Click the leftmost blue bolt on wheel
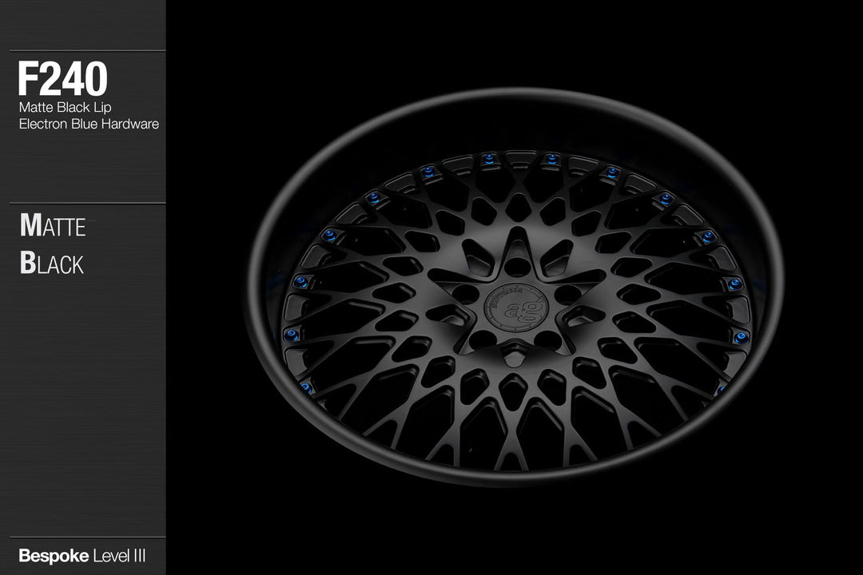This screenshot has width=863, height=575. (292, 335)
